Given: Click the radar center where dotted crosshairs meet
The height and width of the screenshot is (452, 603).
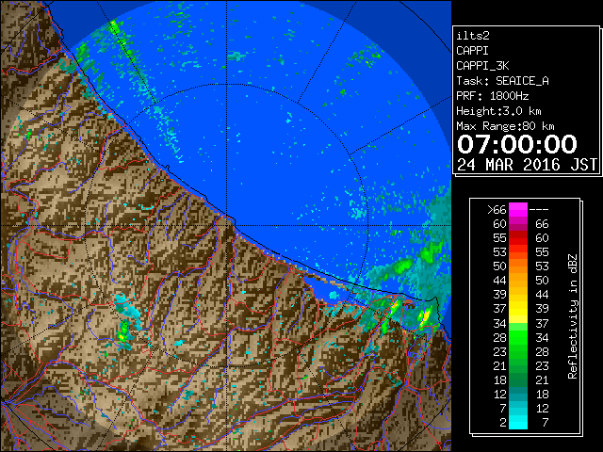Looking at the screenshot, I should [227, 226].
